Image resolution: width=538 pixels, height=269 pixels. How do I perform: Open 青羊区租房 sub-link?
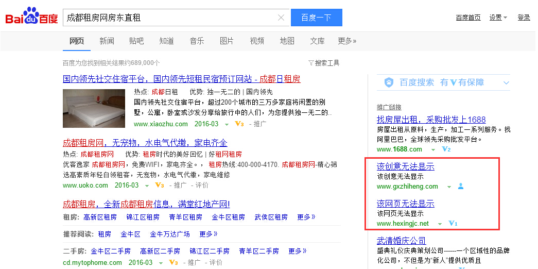pyautogui.click(x=186, y=217)
